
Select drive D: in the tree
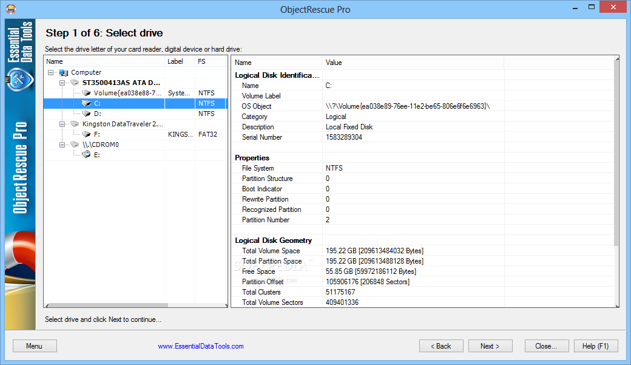[x=98, y=114]
